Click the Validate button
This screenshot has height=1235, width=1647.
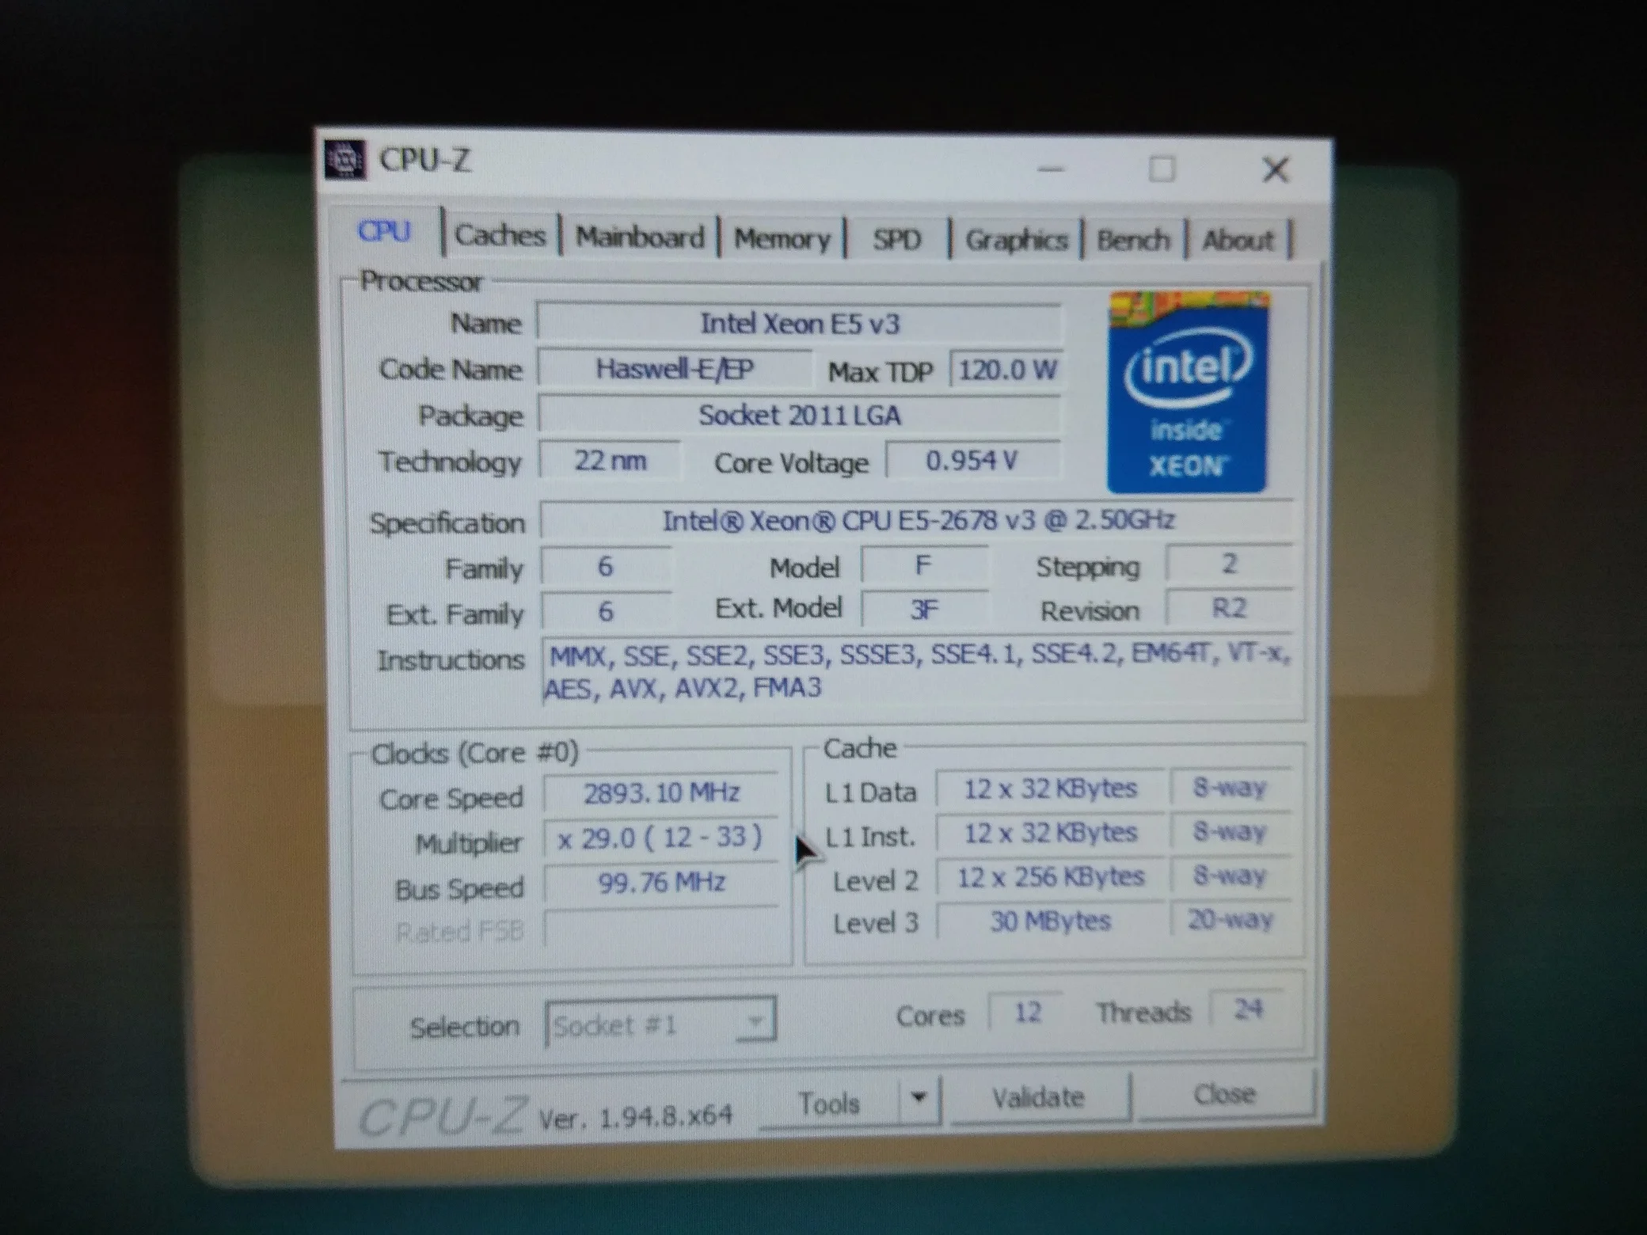(1038, 1098)
